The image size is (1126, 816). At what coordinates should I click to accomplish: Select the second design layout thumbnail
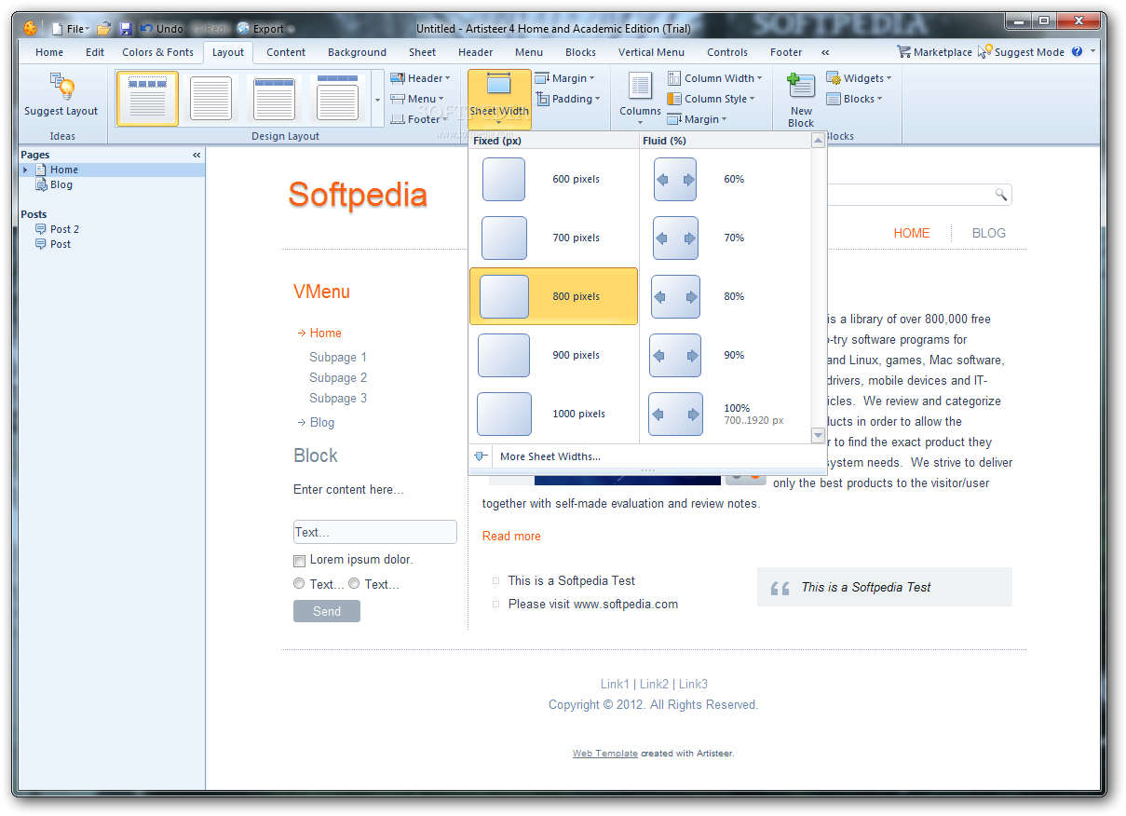[210, 98]
